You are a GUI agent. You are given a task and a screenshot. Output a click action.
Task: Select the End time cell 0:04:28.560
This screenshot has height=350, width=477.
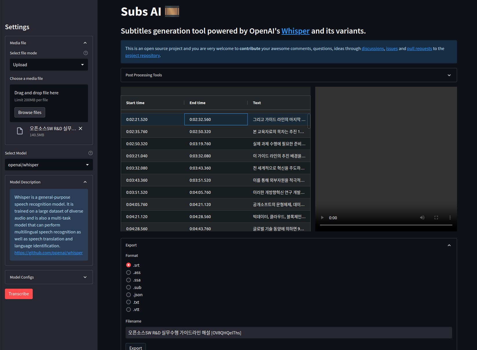(216, 217)
